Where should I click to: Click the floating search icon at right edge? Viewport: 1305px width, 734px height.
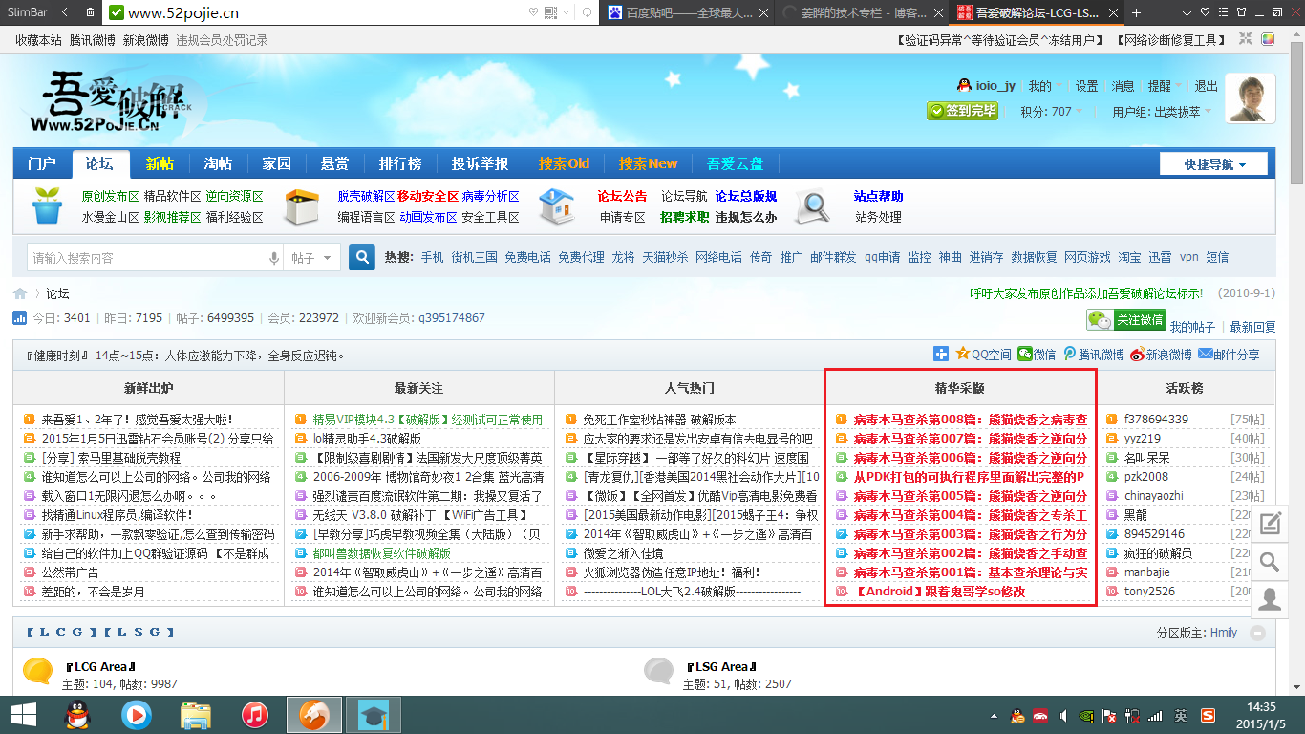tap(1270, 561)
